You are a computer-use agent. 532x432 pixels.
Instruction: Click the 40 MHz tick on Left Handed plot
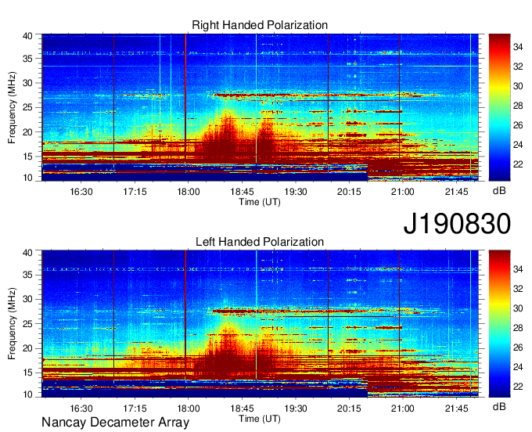27,253
